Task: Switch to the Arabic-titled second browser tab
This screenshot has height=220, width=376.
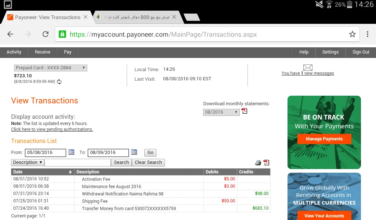Action: pyautogui.click(x=136, y=17)
